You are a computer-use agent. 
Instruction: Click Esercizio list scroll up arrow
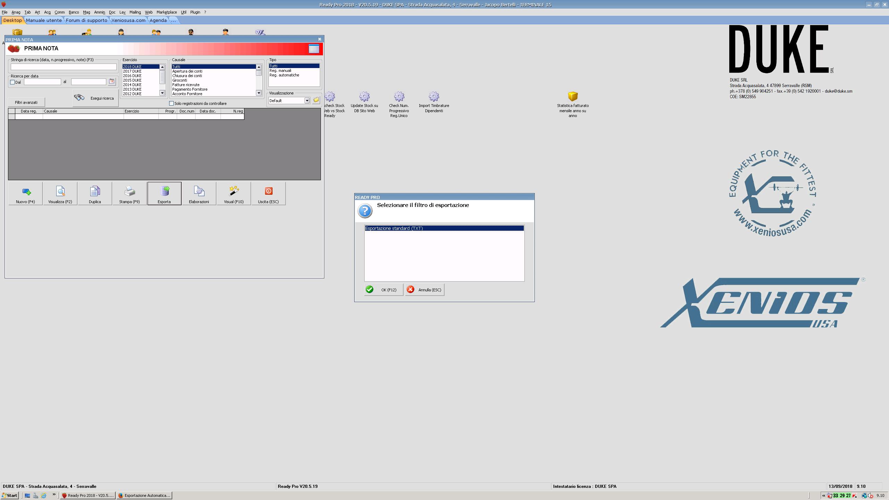coord(162,67)
